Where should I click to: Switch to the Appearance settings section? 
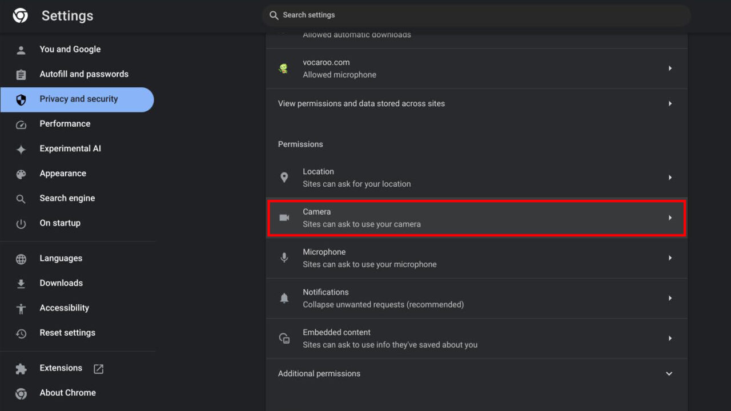pos(63,173)
